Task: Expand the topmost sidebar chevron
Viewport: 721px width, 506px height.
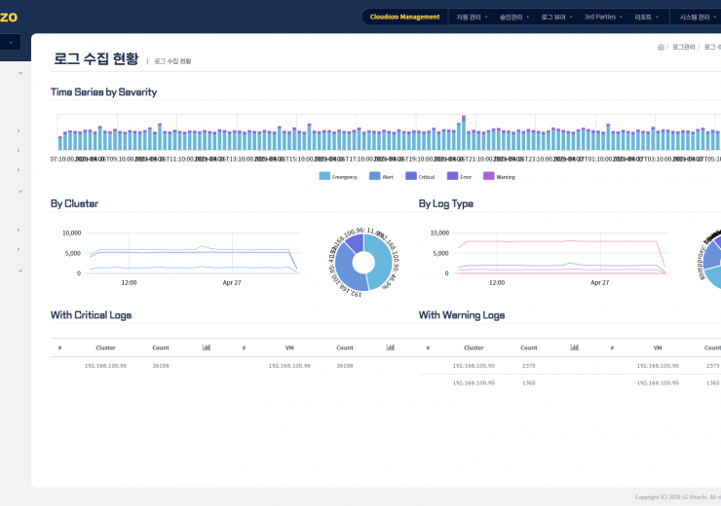Action: point(19,73)
